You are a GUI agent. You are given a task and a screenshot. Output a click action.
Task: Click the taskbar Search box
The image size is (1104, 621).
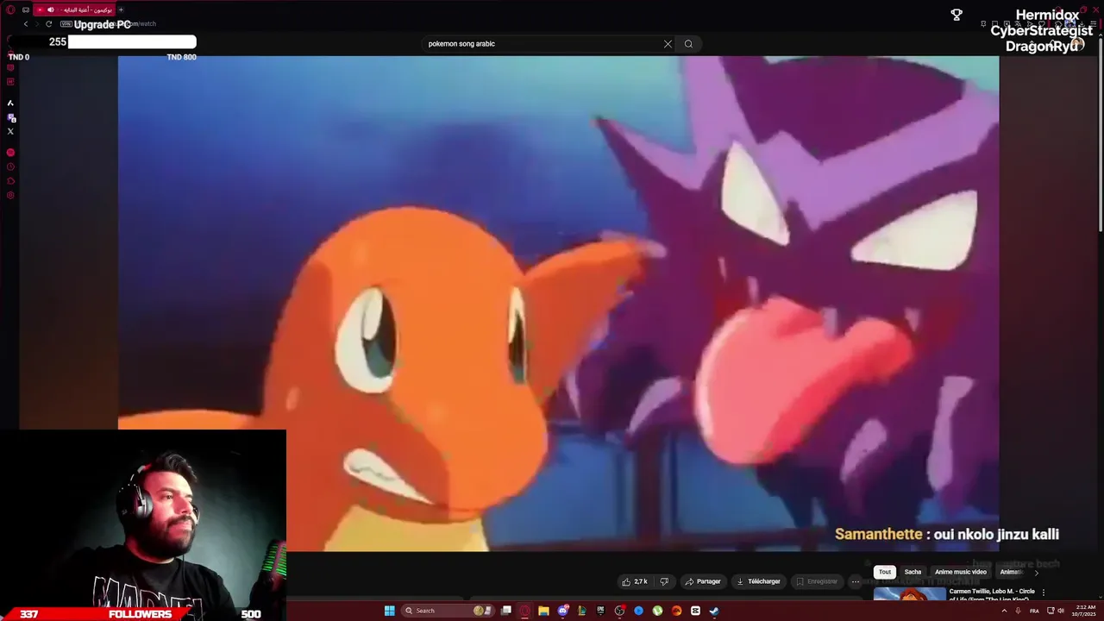click(x=448, y=611)
